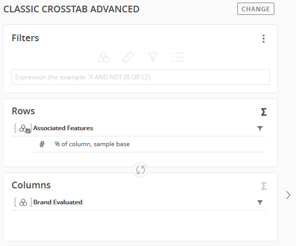Viewport: 296px width, 246px height.
Task: Select Associated Features row item
Action: point(139,128)
